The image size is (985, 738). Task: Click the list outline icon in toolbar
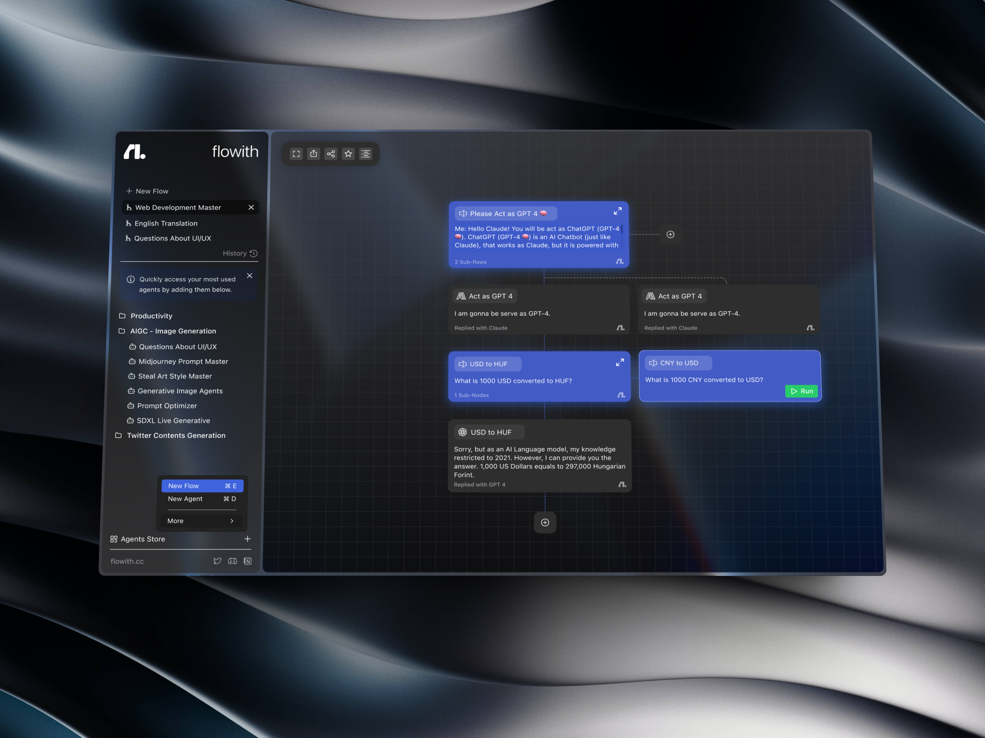[x=366, y=154]
